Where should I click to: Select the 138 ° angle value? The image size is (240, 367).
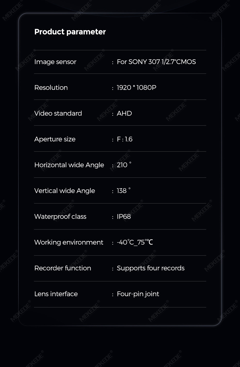click(x=123, y=191)
